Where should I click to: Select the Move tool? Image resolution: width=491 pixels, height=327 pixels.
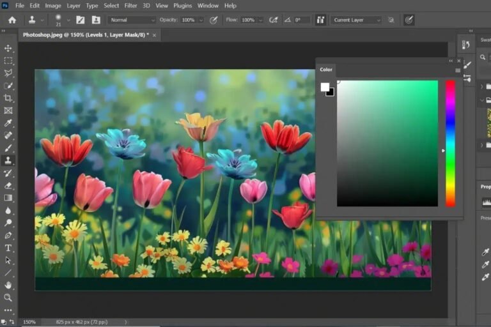[x=8, y=48]
